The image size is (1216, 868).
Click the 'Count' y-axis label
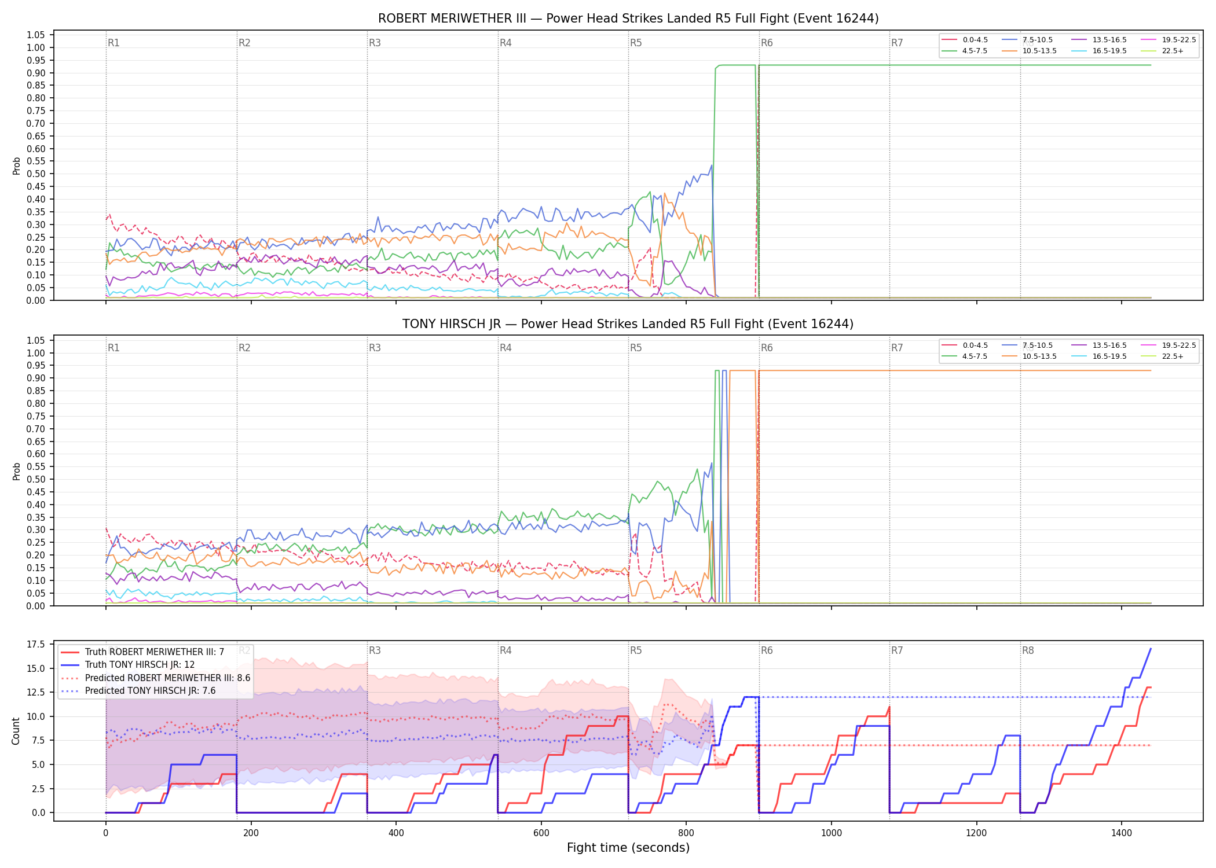point(16,731)
